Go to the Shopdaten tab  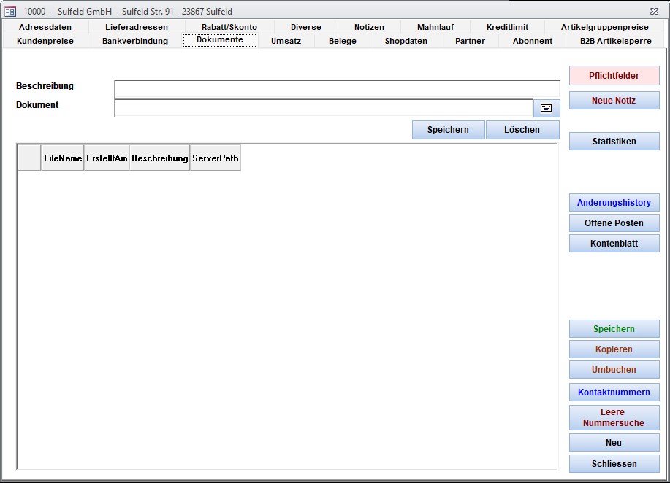pos(406,41)
